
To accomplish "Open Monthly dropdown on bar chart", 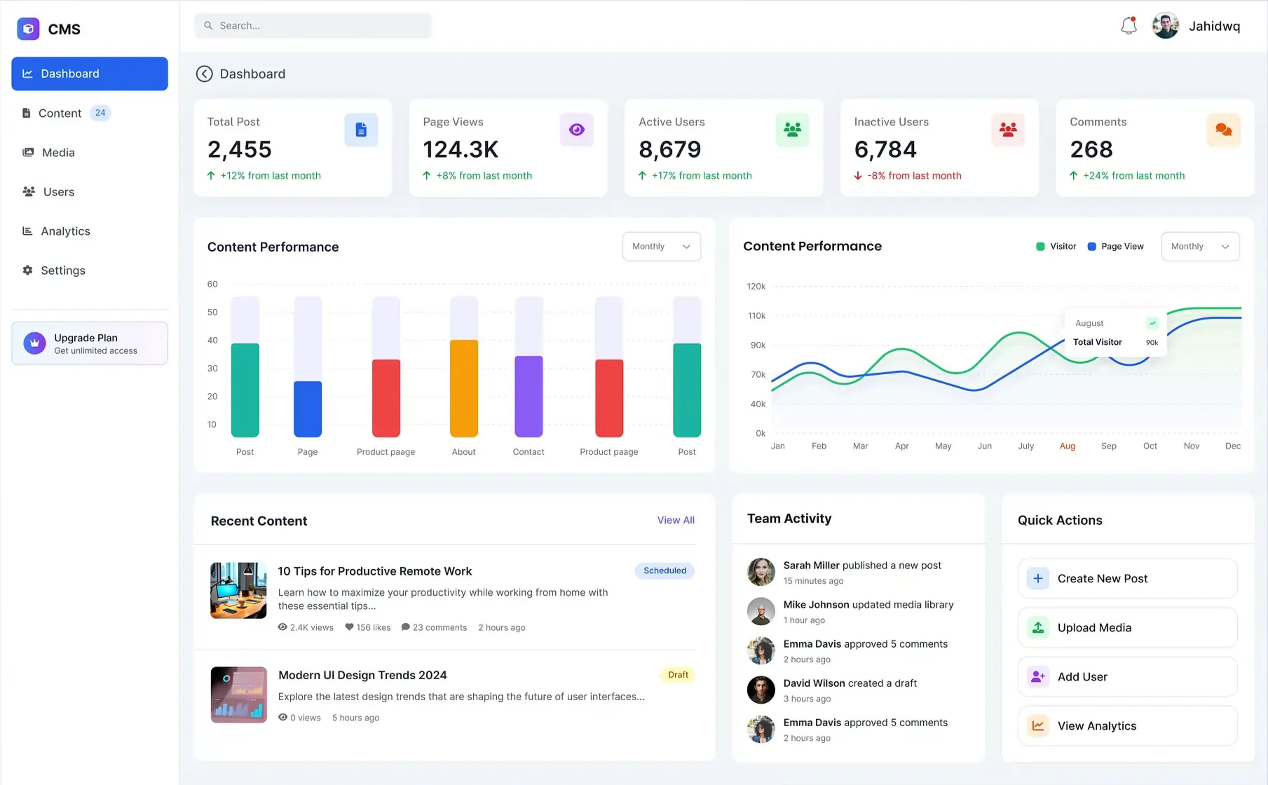I will point(661,246).
